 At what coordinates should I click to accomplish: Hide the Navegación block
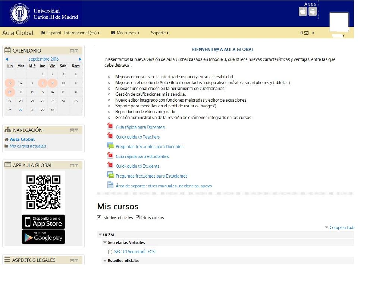[x=72, y=130]
